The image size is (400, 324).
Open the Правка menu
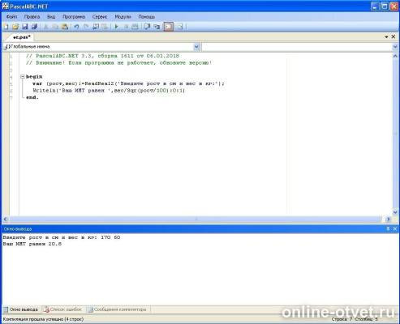[x=32, y=17]
